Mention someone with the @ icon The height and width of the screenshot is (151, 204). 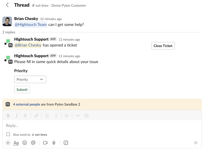33,143
